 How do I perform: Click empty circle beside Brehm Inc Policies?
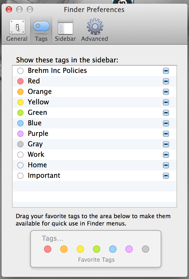[x=20, y=71]
